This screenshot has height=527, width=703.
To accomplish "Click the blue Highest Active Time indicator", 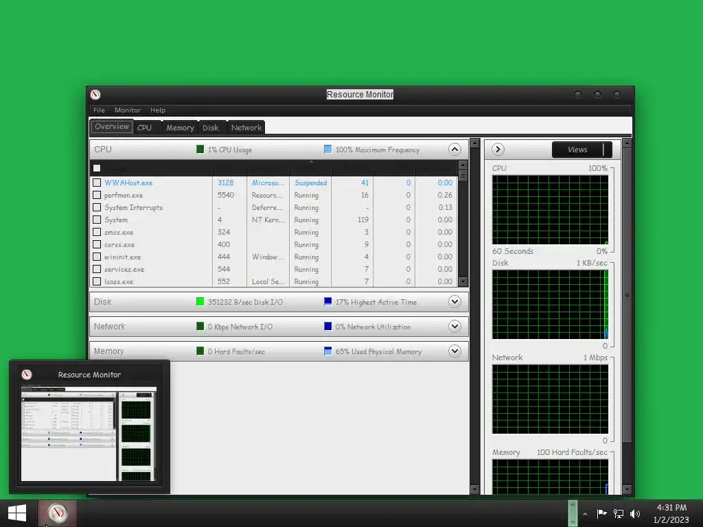I will pyautogui.click(x=327, y=302).
